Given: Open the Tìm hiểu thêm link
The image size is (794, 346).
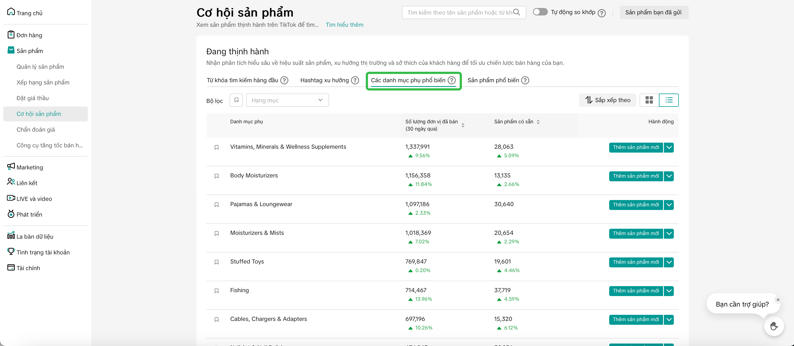Looking at the screenshot, I should point(344,25).
